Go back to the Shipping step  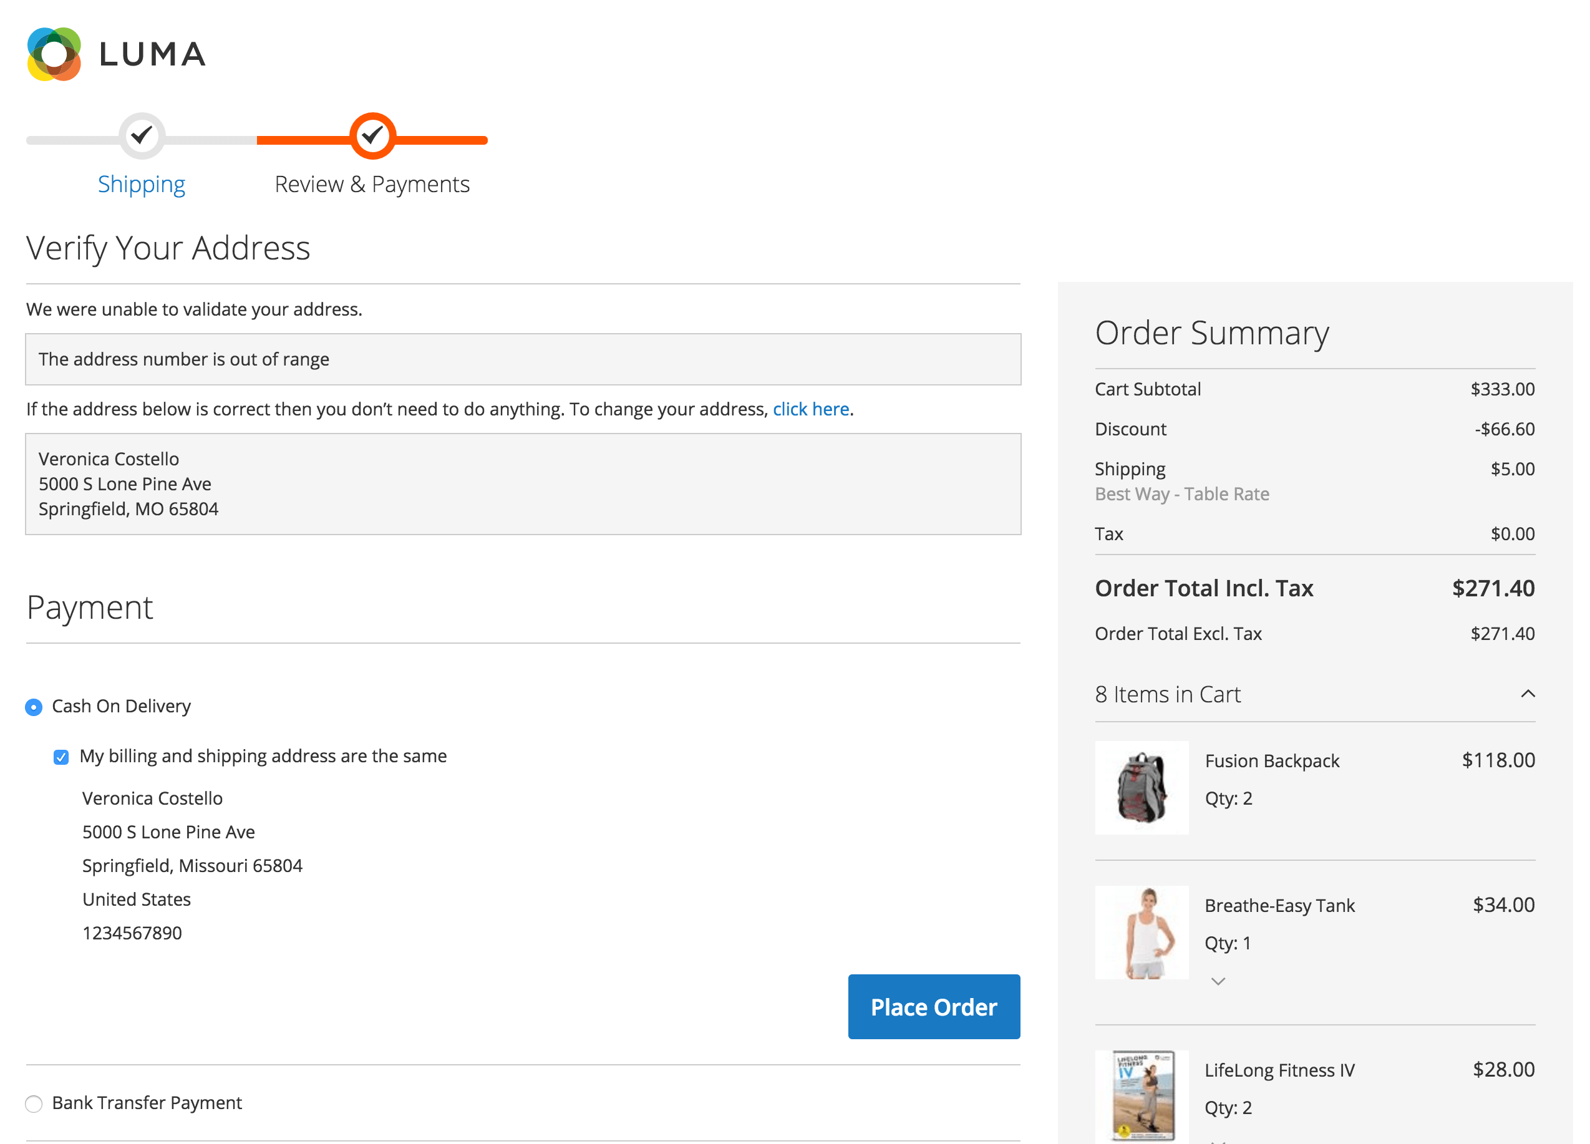pos(142,185)
